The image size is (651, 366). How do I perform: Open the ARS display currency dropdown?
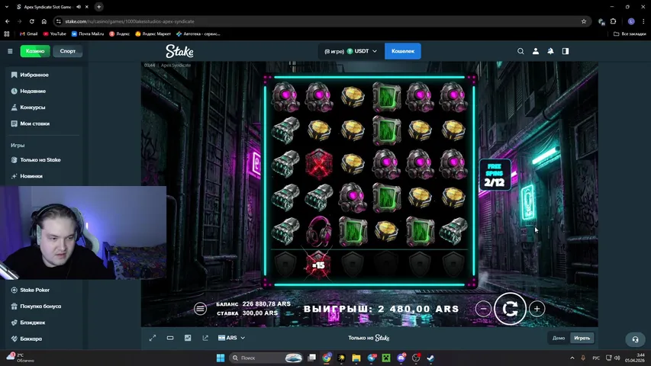pos(232,338)
